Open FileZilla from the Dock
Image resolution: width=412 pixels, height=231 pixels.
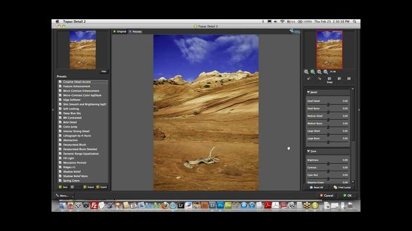pyautogui.click(x=94, y=205)
